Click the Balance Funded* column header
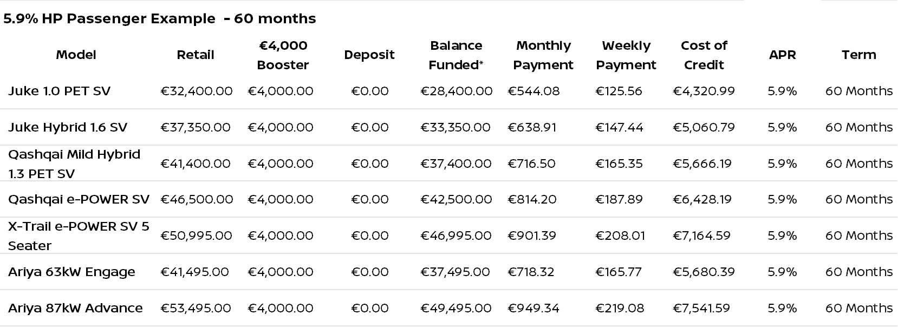 [x=456, y=55]
